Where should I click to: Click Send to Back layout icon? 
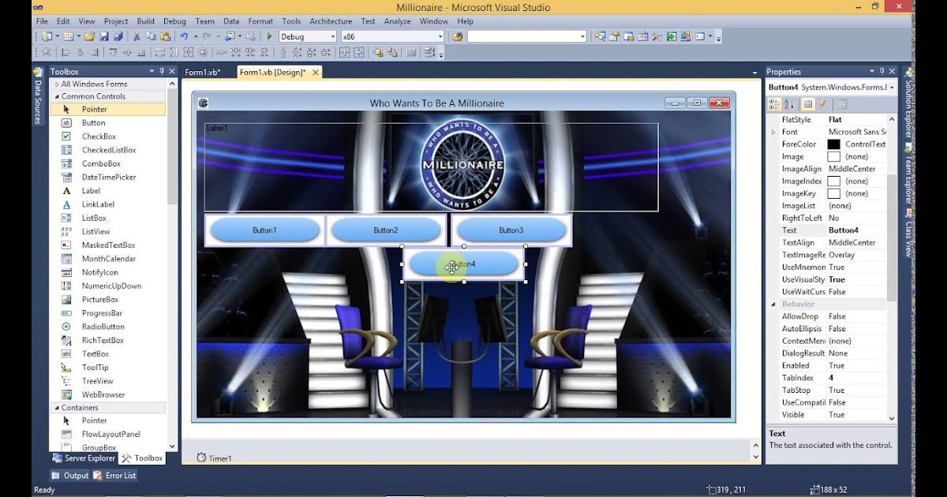pos(391,52)
